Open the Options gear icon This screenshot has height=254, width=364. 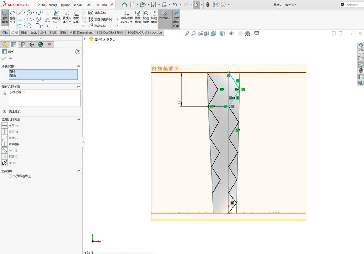pos(223,5)
